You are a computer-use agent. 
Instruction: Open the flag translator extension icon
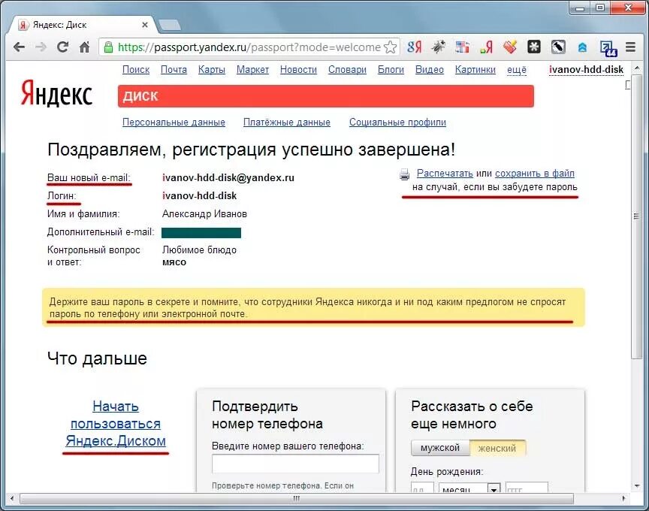click(x=462, y=47)
